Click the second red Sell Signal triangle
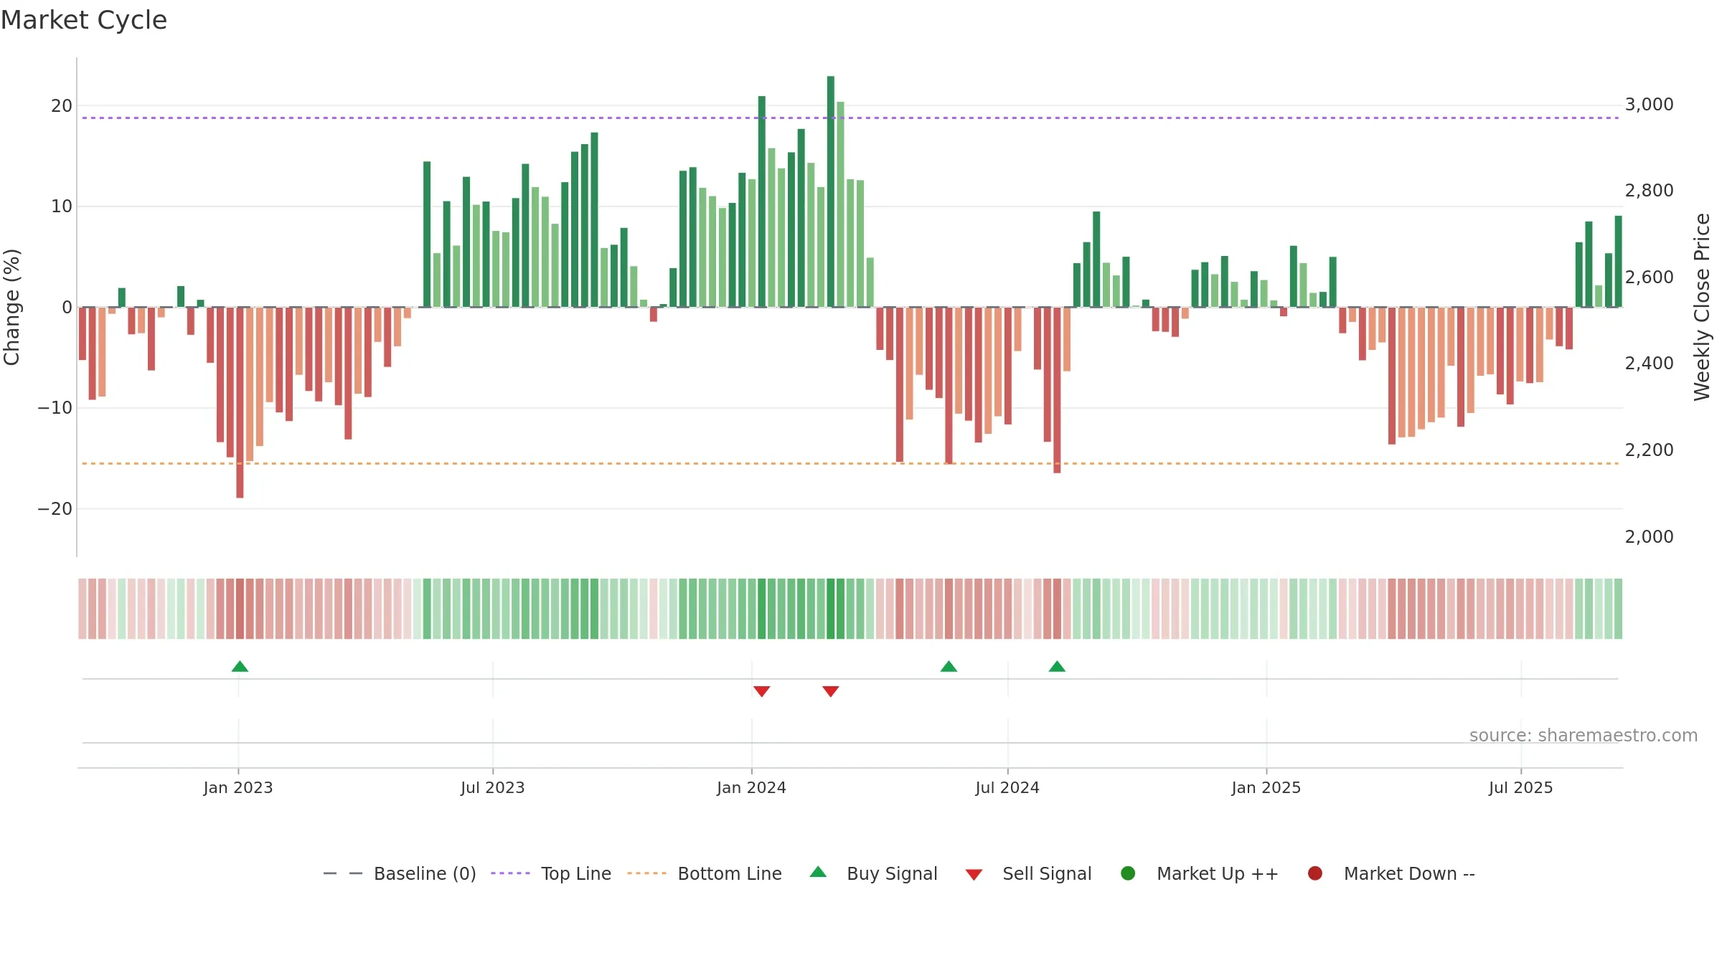The height and width of the screenshot is (968, 1722). coord(831,691)
